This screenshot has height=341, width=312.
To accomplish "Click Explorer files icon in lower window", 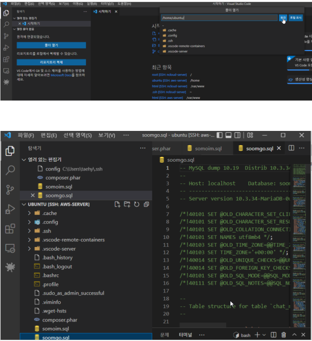I will coord(10,151).
